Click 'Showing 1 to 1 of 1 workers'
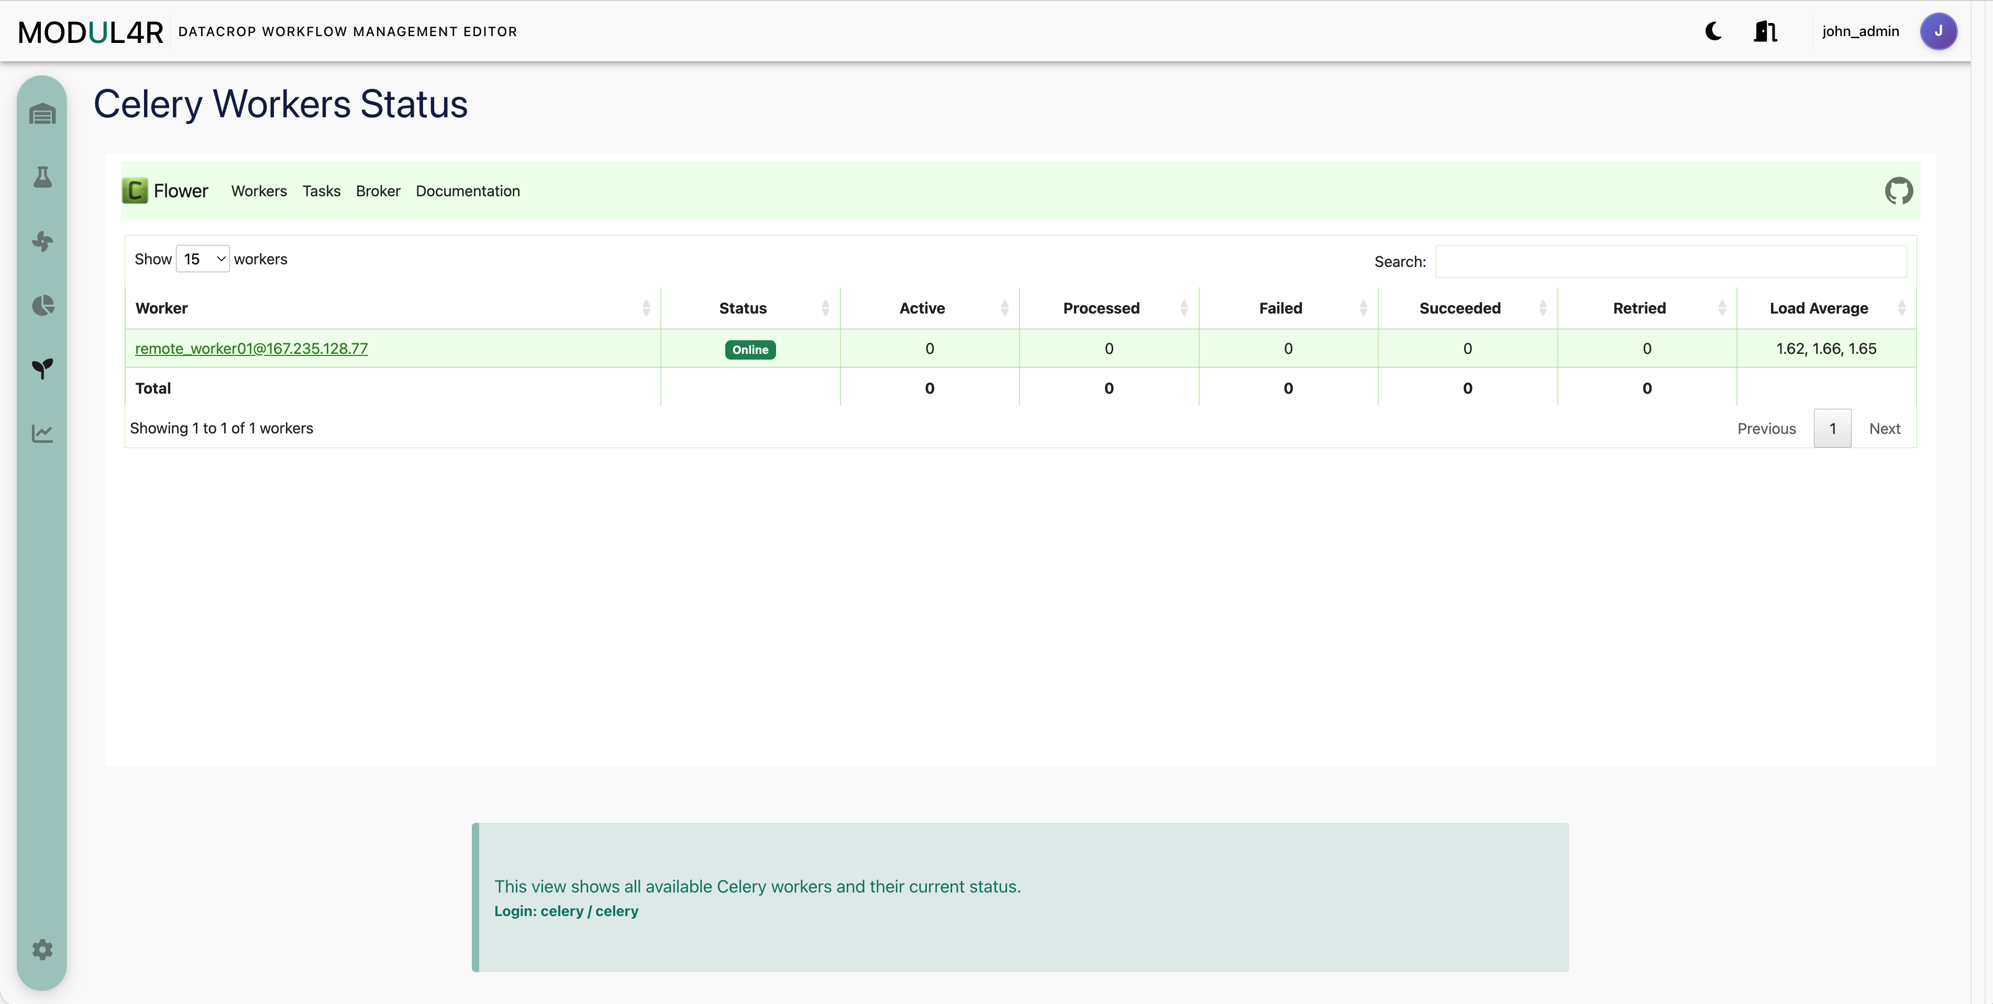Screen dimensions: 1993x1004 pyautogui.click(x=222, y=429)
